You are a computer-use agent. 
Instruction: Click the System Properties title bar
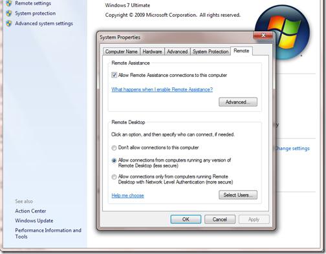(x=176, y=37)
